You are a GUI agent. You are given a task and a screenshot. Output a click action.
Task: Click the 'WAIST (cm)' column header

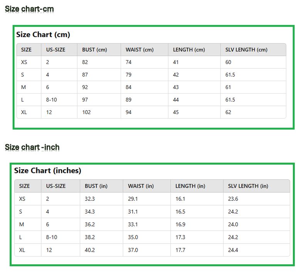(140, 50)
